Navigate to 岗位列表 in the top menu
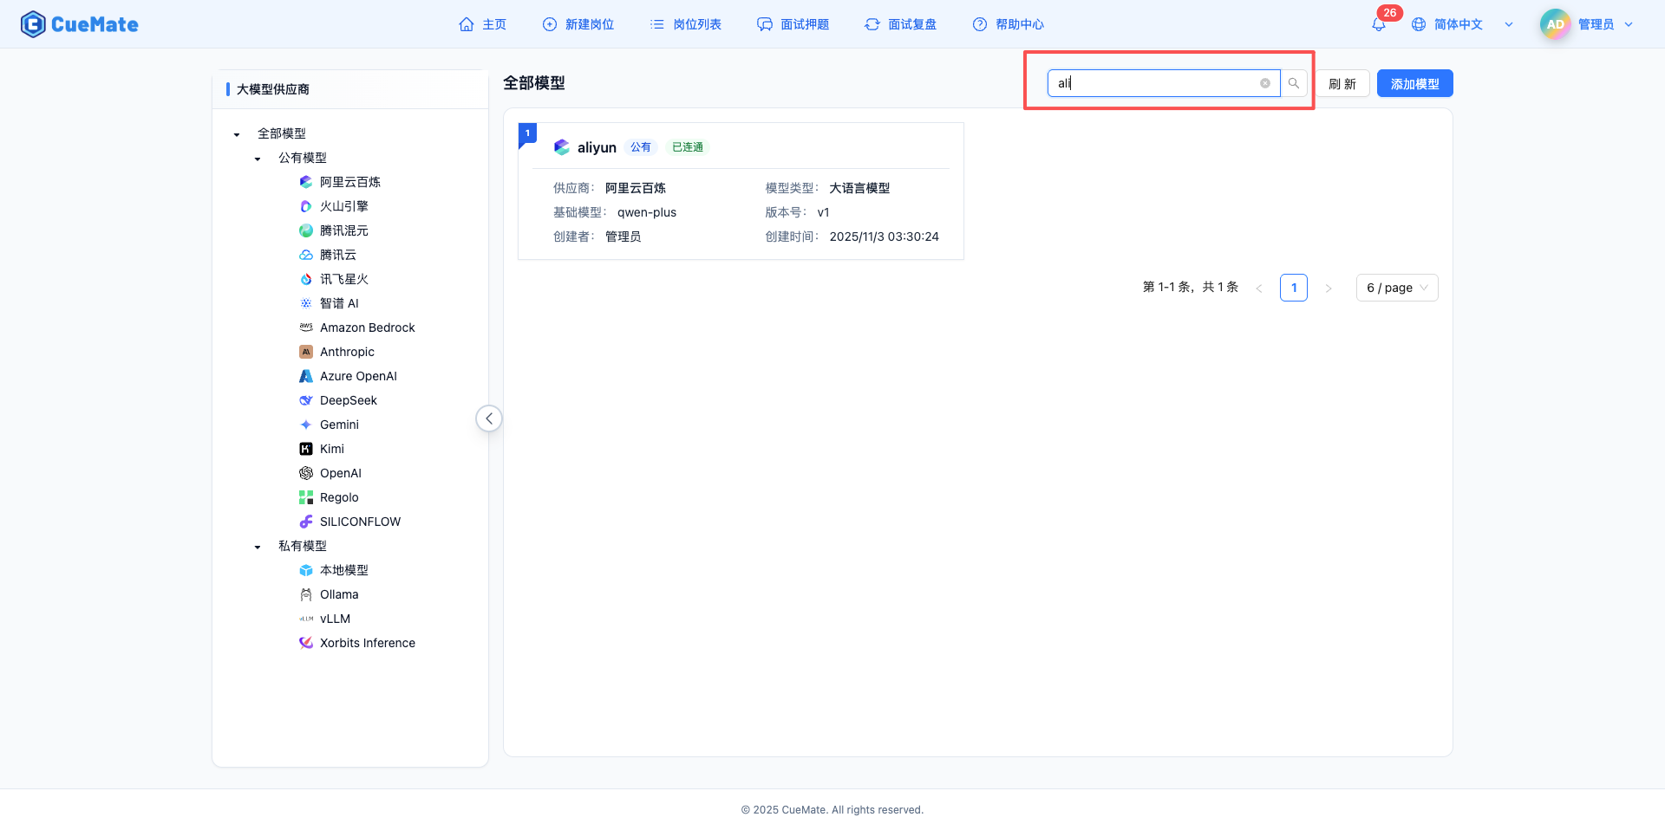 pyautogui.click(x=685, y=24)
